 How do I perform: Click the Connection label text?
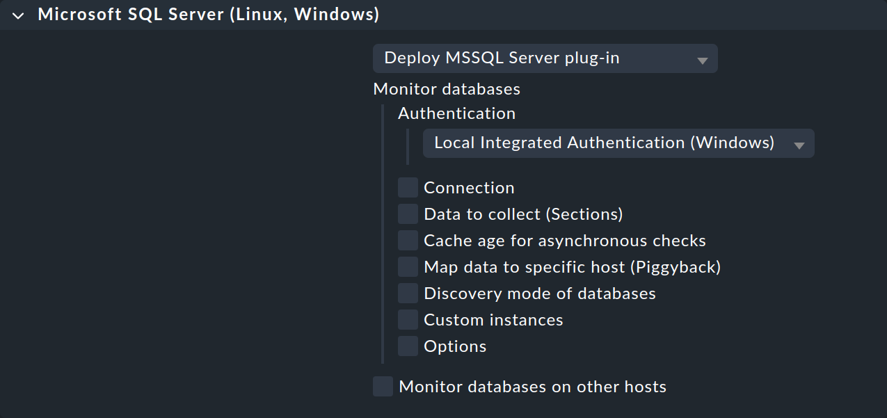tap(469, 187)
